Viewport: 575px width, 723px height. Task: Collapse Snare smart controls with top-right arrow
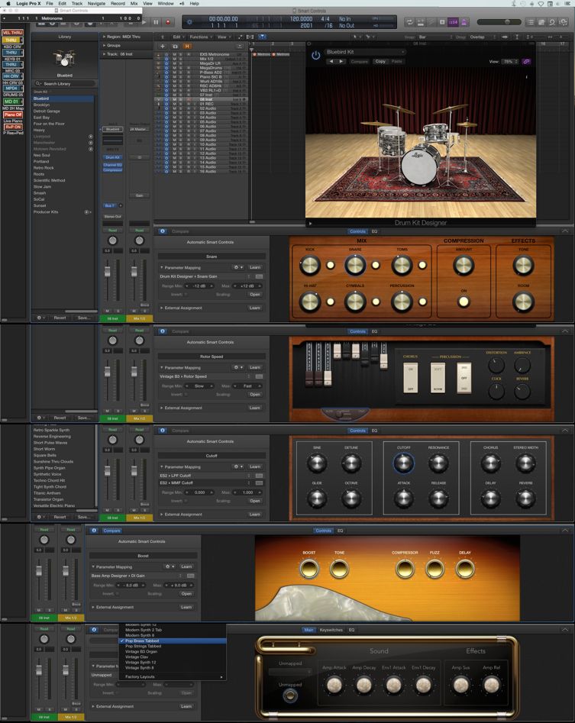click(x=565, y=231)
